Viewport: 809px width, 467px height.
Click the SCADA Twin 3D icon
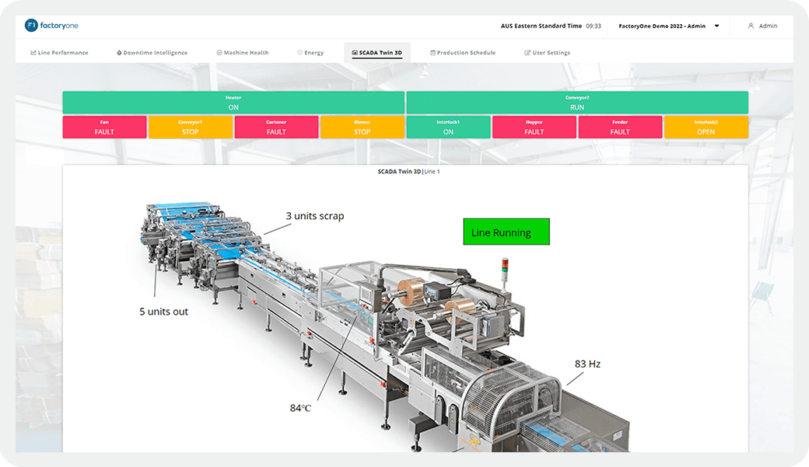click(355, 53)
